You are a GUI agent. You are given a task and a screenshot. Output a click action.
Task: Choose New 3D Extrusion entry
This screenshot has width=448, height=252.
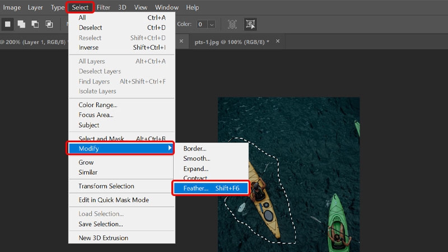[122, 238]
